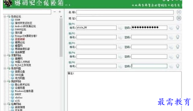The height and width of the screenshot is (111, 193).
Task: Click the copy icon after account 5 password
Action: coord(171,66)
